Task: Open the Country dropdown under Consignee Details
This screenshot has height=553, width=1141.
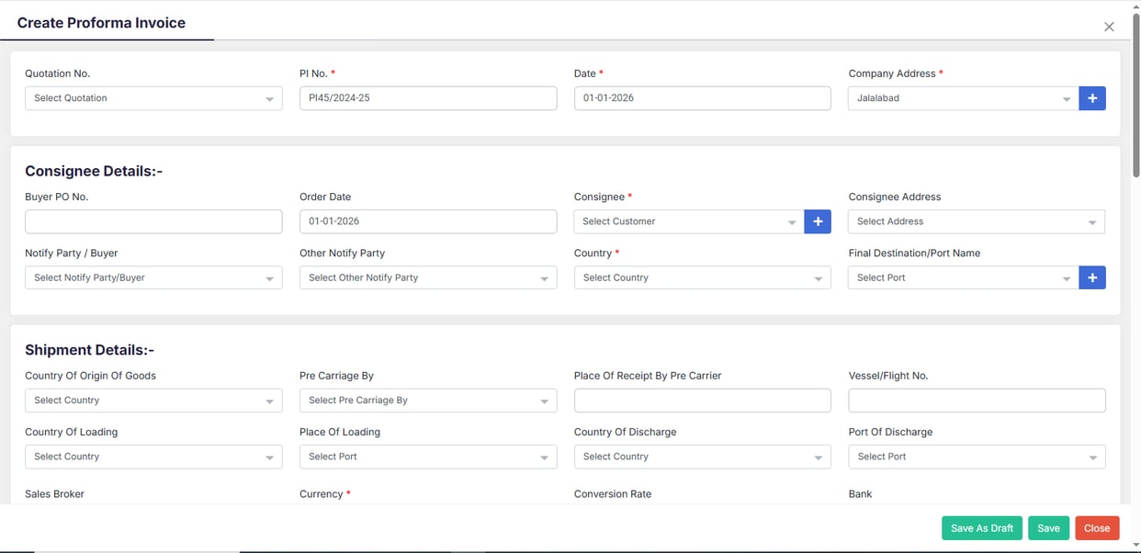Action: [x=702, y=276]
